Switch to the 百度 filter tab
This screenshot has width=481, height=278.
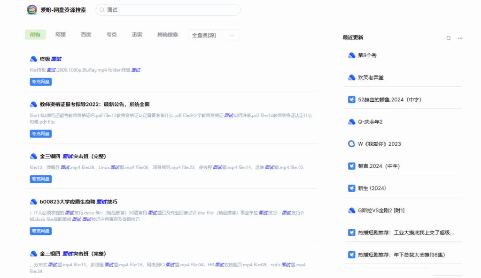point(85,35)
